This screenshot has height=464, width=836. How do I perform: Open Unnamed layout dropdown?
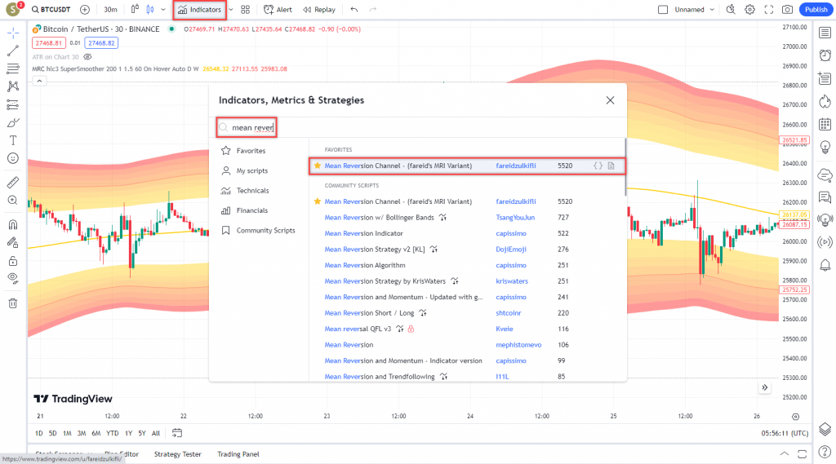pos(694,10)
